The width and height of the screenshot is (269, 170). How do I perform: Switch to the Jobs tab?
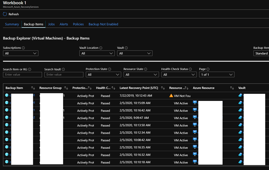pos(51,24)
